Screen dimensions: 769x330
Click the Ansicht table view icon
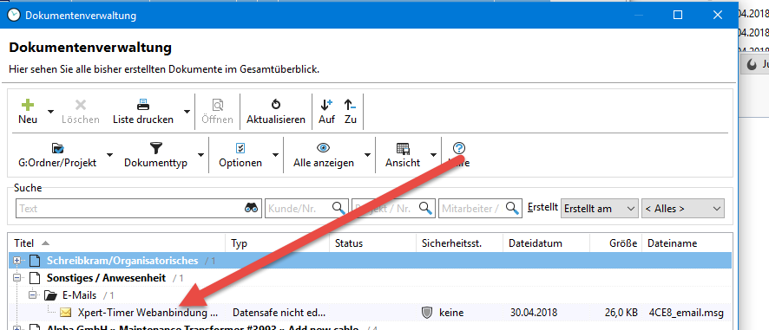tap(403, 148)
